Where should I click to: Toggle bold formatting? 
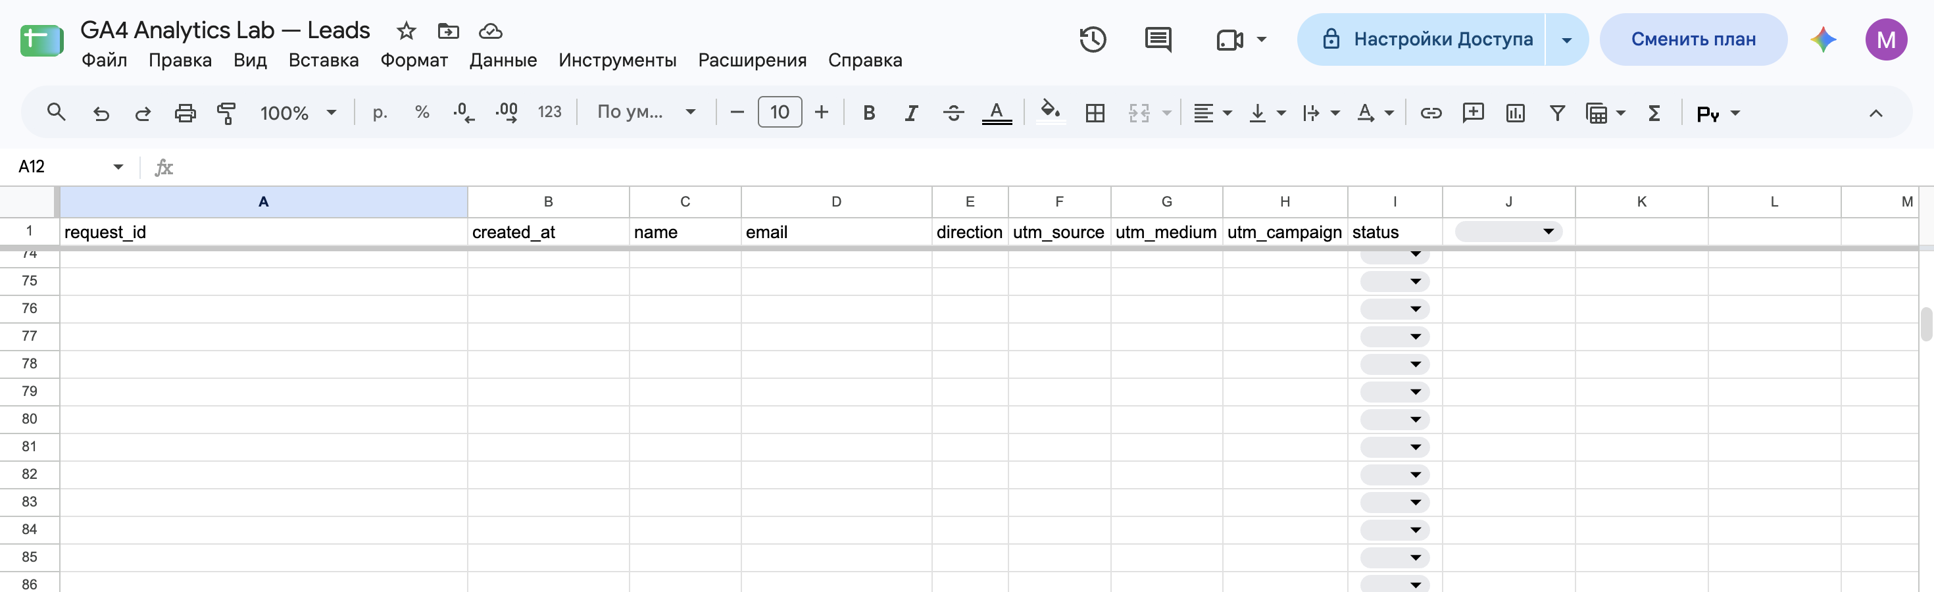[868, 112]
